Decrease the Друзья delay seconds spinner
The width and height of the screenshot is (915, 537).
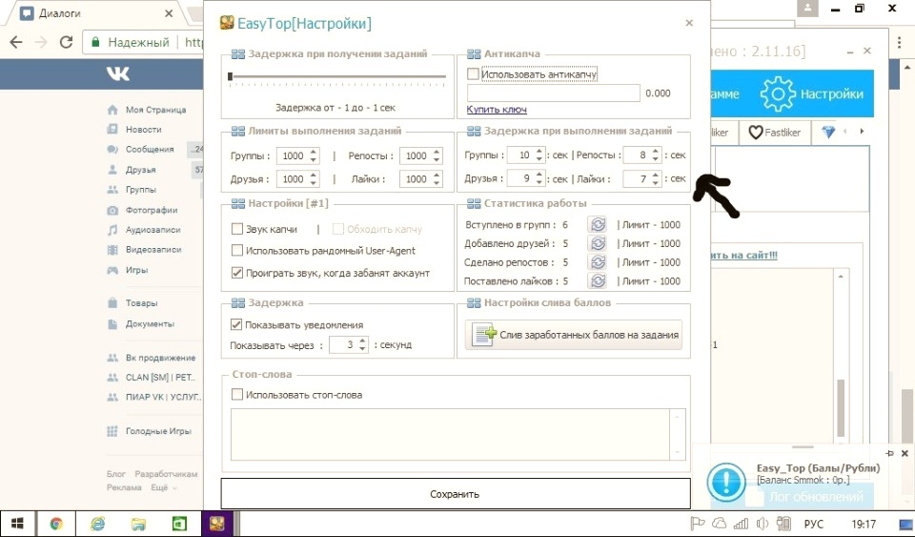pyautogui.click(x=539, y=182)
